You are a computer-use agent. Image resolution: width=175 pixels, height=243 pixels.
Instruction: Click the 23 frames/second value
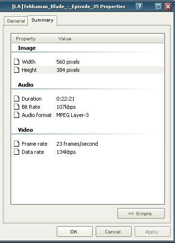(77, 144)
